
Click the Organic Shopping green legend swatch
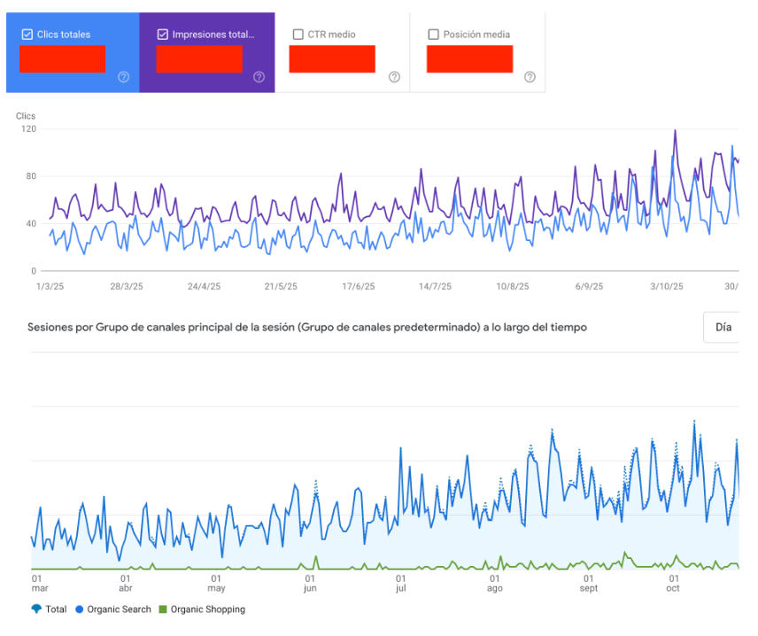[x=162, y=609]
